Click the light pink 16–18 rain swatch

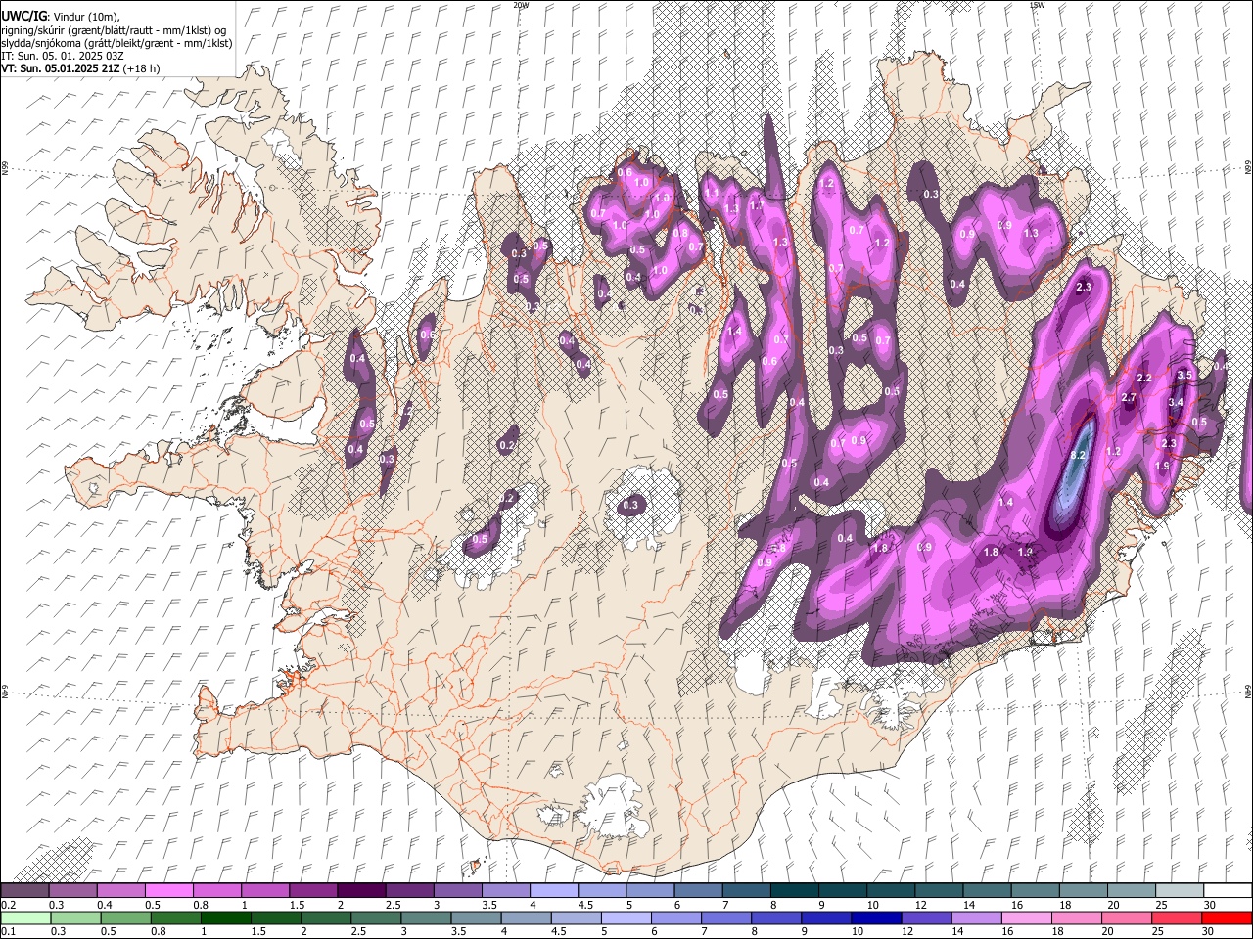tap(1027, 917)
